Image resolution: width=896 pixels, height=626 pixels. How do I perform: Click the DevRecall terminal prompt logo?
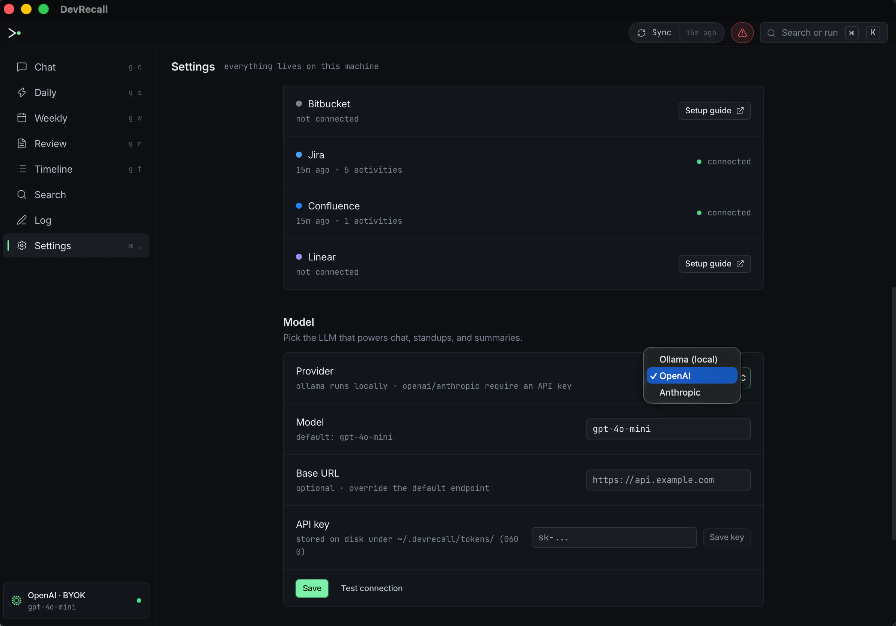(14, 33)
